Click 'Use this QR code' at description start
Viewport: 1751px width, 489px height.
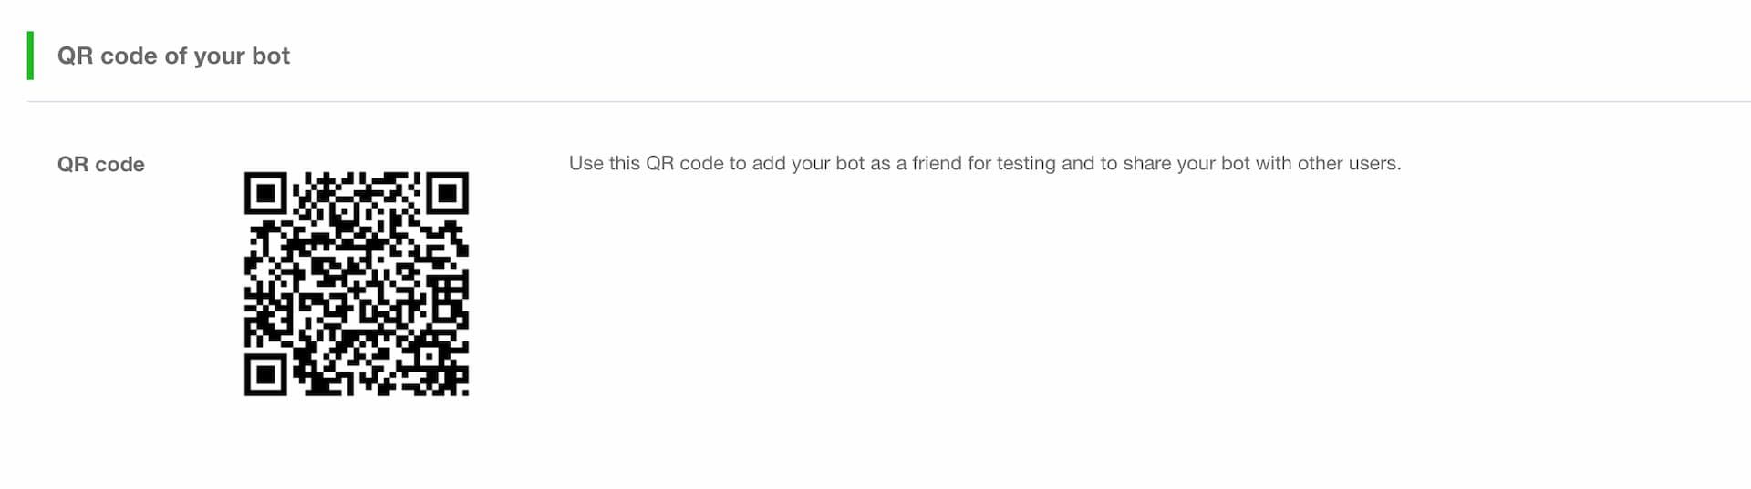(x=646, y=164)
